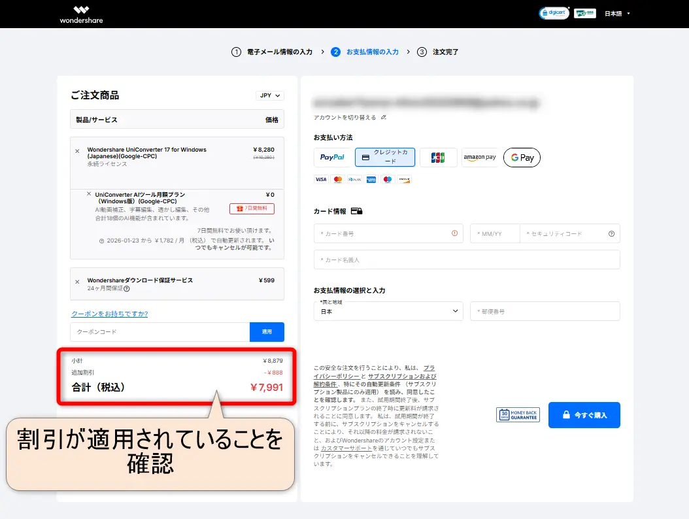Open the security code help question mark icon
689x519 pixels.
pyautogui.click(x=610, y=233)
